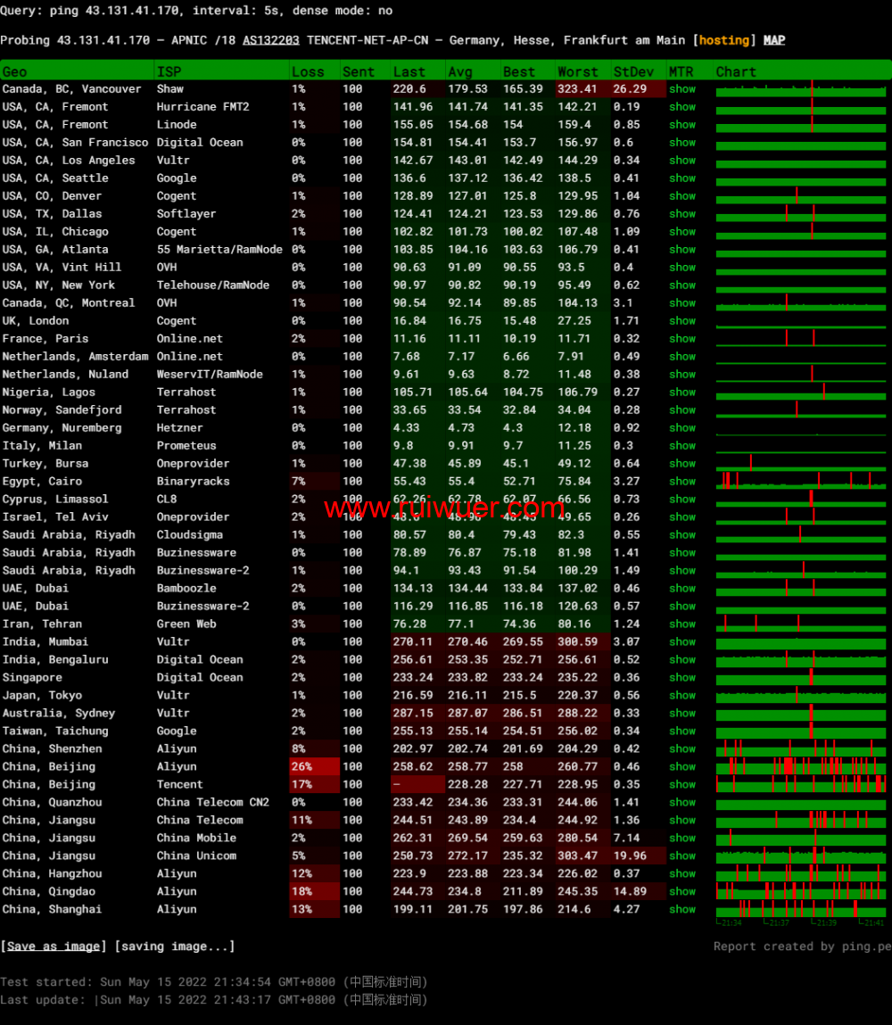Click the Loss column header
892x1025 pixels.
pyautogui.click(x=308, y=71)
